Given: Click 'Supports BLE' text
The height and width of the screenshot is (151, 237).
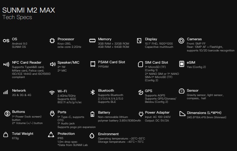Looking at the screenshot, I should [107, 102].
